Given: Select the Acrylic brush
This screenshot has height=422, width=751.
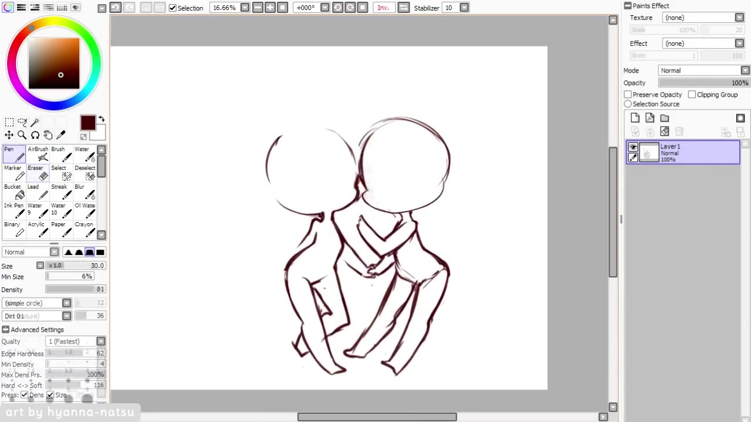Looking at the screenshot, I should click(x=38, y=229).
